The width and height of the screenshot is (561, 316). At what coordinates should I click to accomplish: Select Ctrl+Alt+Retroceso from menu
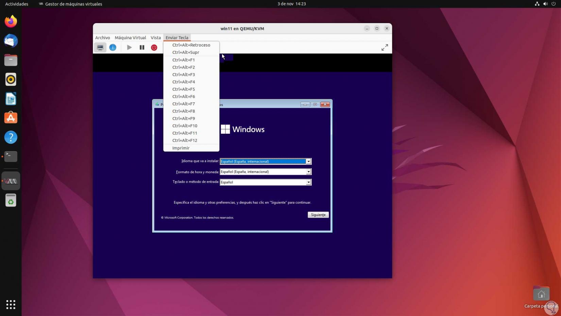(x=191, y=45)
